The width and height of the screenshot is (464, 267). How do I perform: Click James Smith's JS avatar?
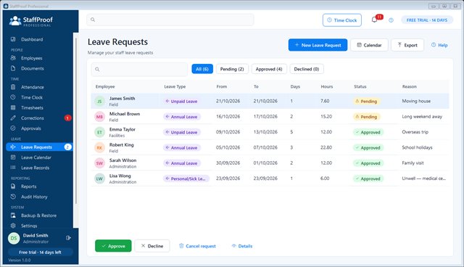[x=100, y=102]
